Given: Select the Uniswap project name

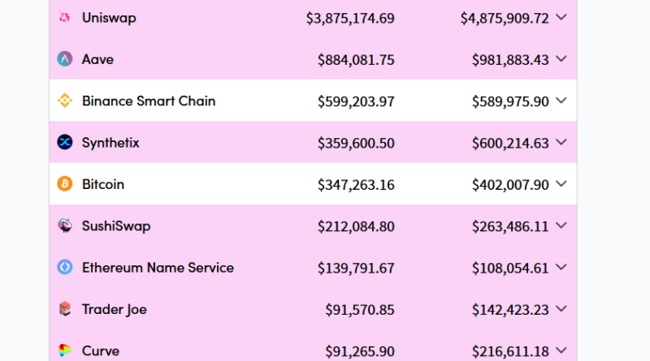Looking at the screenshot, I should (x=109, y=18).
